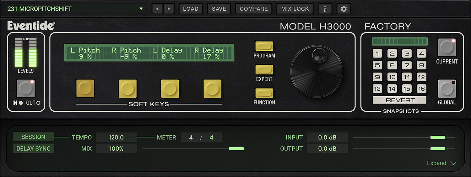471x177 pixels.
Task: Click the LOAD button
Action: [x=191, y=9]
